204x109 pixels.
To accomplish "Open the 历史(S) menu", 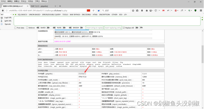I will pyautogui.click(x=24, y=1).
